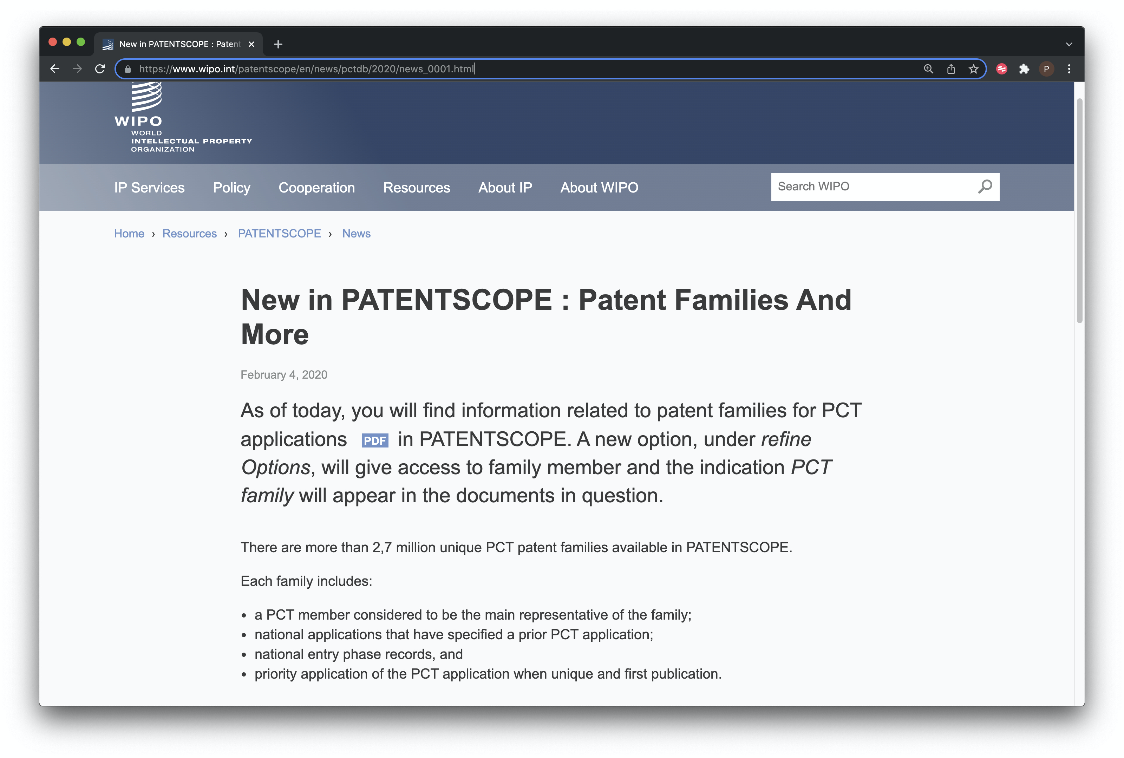This screenshot has height=758, width=1124.
Task: Open the About IP menu
Action: tap(505, 187)
